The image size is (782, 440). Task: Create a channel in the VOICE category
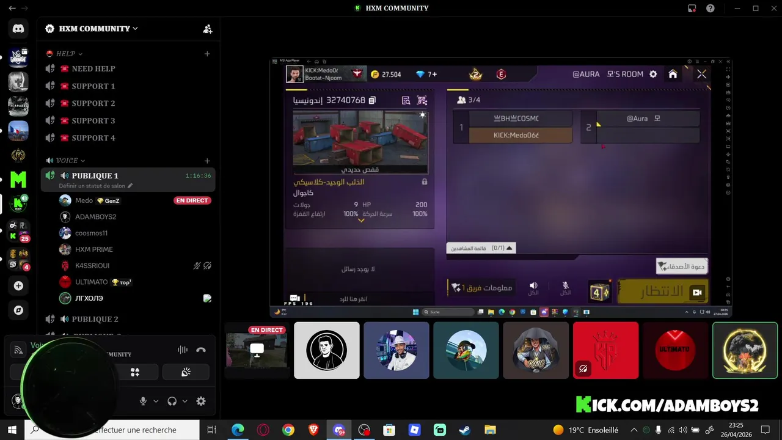click(207, 161)
